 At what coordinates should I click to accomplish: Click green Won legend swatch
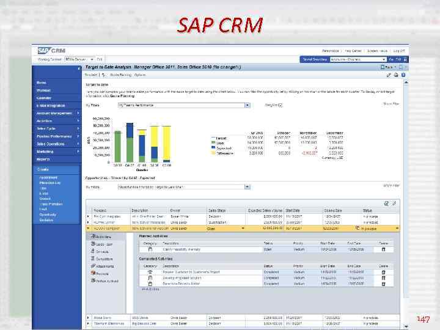click(213, 143)
